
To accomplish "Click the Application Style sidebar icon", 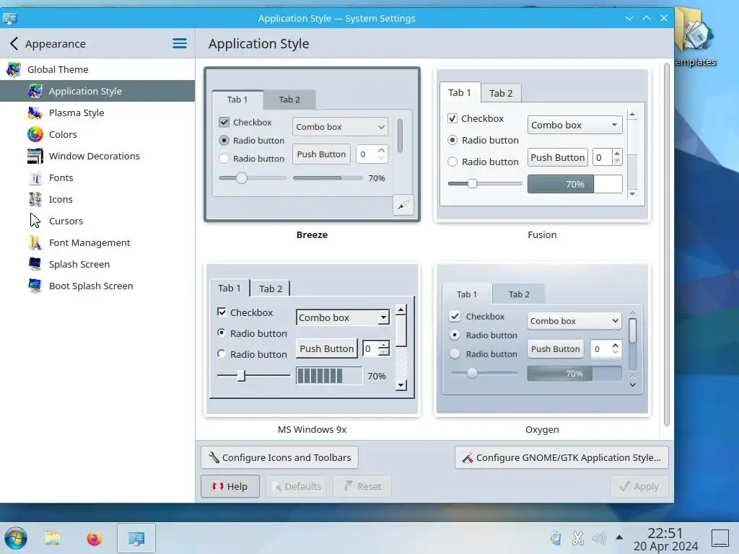I will [x=35, y=91].
